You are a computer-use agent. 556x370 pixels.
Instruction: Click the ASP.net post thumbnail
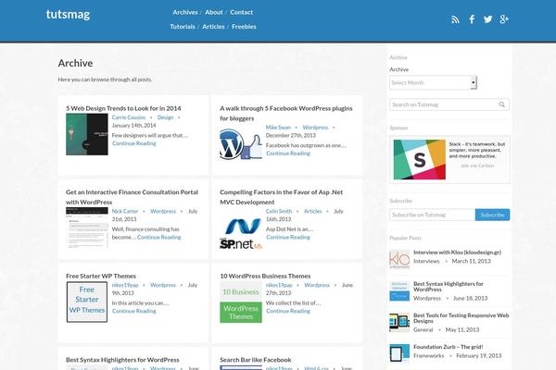click(x=240, y=235)
